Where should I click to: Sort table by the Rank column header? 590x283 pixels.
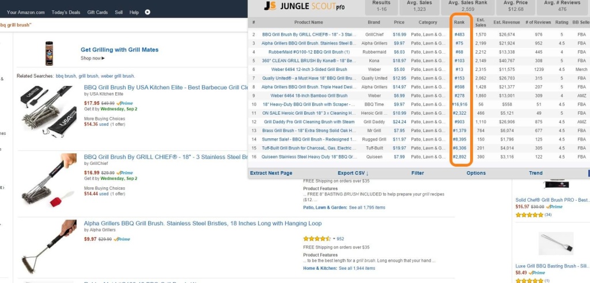pyautogui.click(x=459, y=22)
